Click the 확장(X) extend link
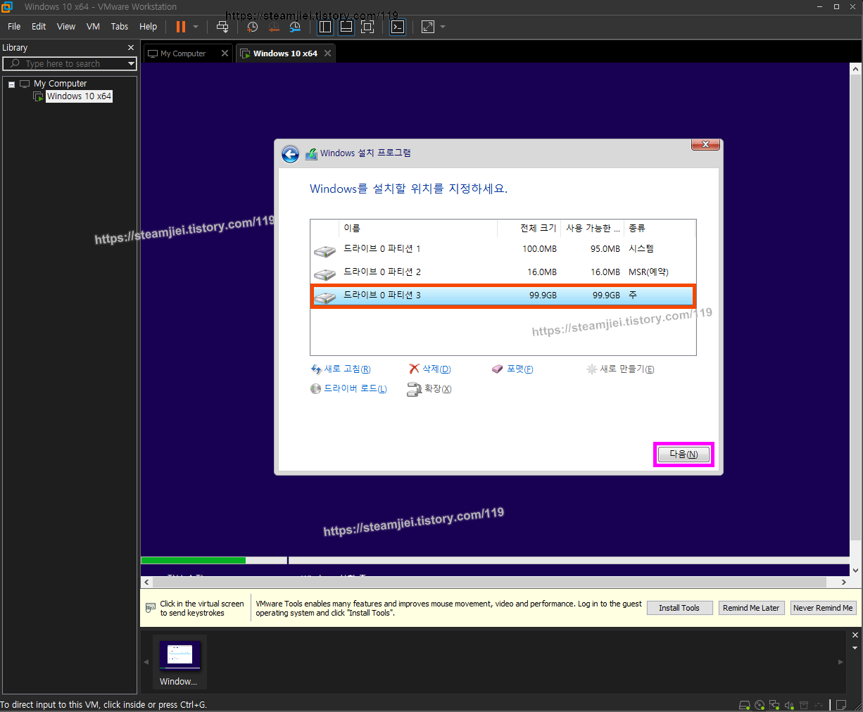The height and width of the screenshot is (712, 863). click(429, 389)
